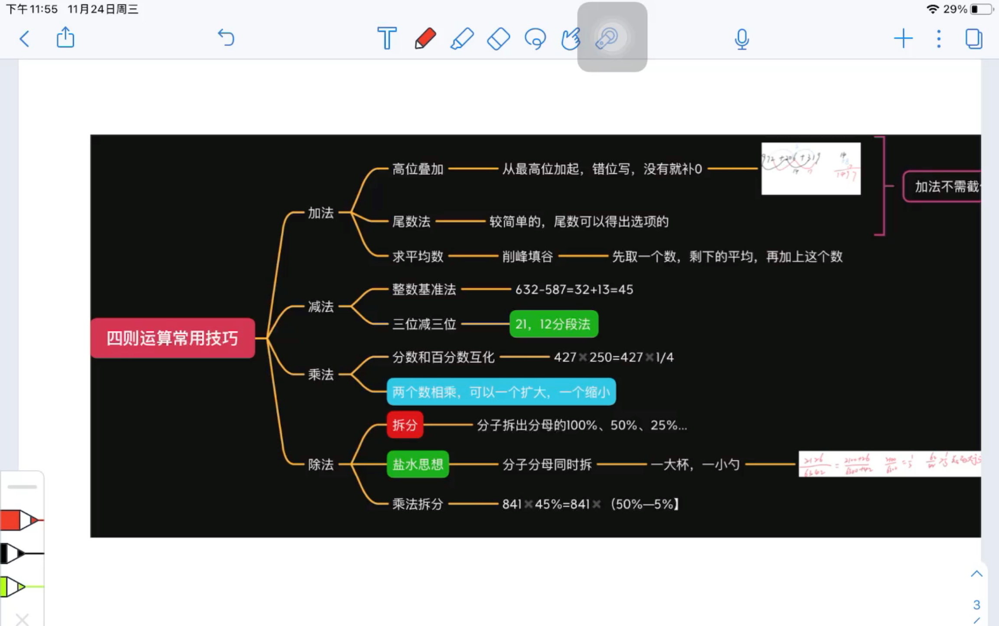
Task: Pick the red pen preset
Action: 22,520
